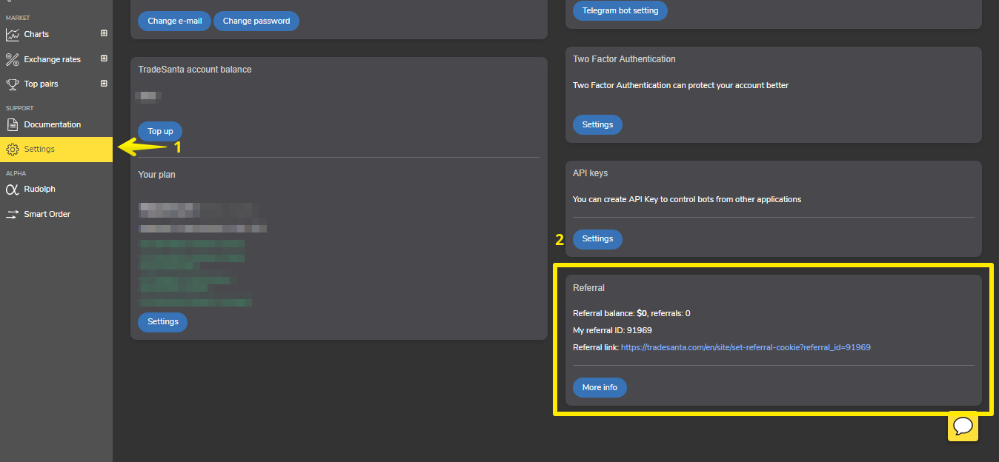Click the Top pairs trophy icon
This screenshot has height=462, width=999.
click(x=13, y=84)
